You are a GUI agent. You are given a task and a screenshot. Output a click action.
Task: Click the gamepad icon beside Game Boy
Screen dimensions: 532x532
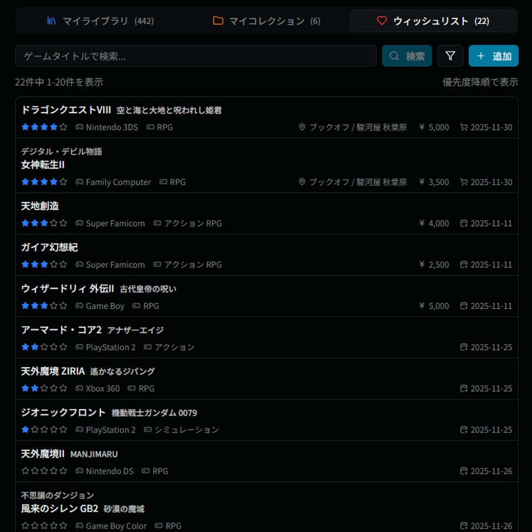tap(79, 306)
